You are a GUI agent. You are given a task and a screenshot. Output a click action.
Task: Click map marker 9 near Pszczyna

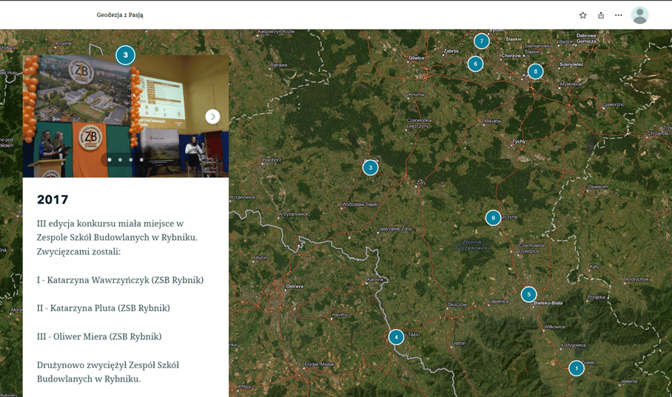tap(493, 218)
